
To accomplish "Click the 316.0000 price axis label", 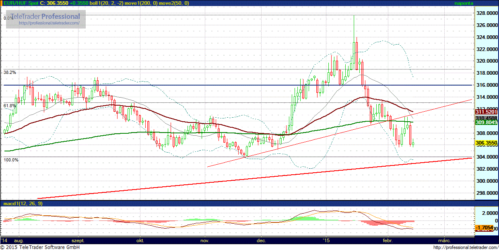I will click(487, 85).
